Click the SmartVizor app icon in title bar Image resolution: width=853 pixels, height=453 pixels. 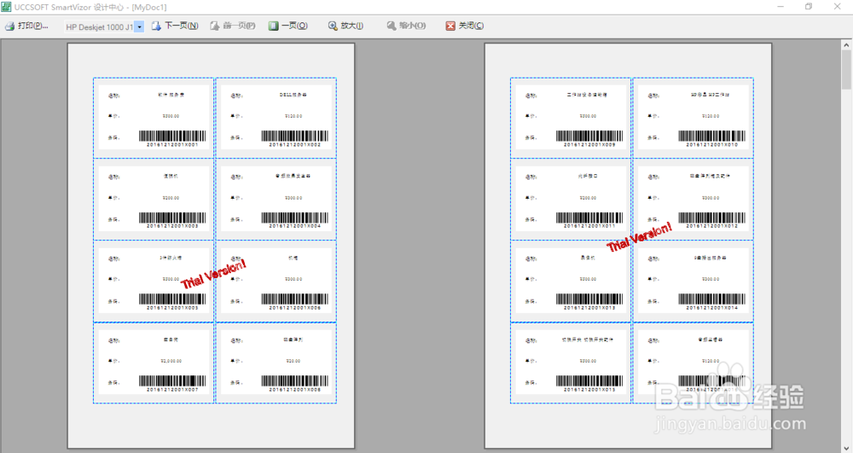click(x=6, y=7)
